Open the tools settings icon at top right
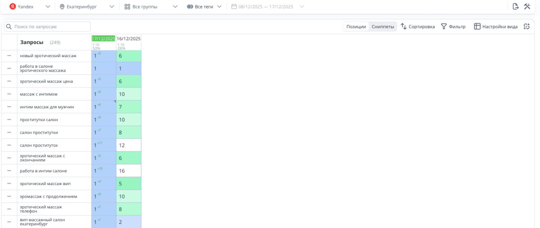Viewport: 540px width, 228px height. pyautogui.click(x=527, y=6)
